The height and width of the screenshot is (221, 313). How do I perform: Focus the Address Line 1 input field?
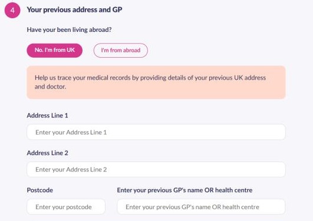156,132
